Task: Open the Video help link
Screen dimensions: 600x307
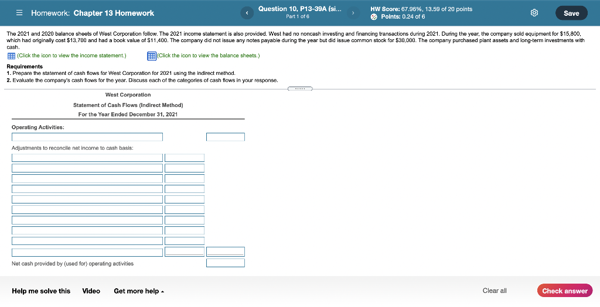Action: [91, 291]
